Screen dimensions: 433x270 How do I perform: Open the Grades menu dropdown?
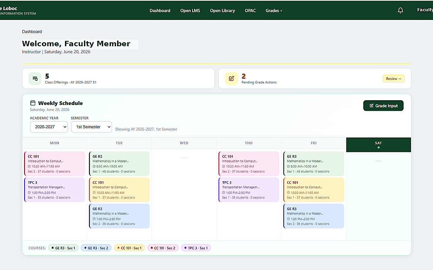(274, 10)
